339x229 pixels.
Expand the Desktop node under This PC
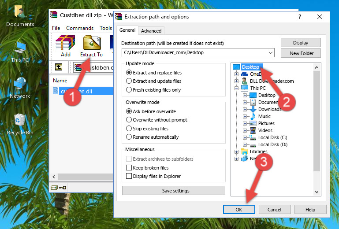pyautogui.click(x=245, y=95)
